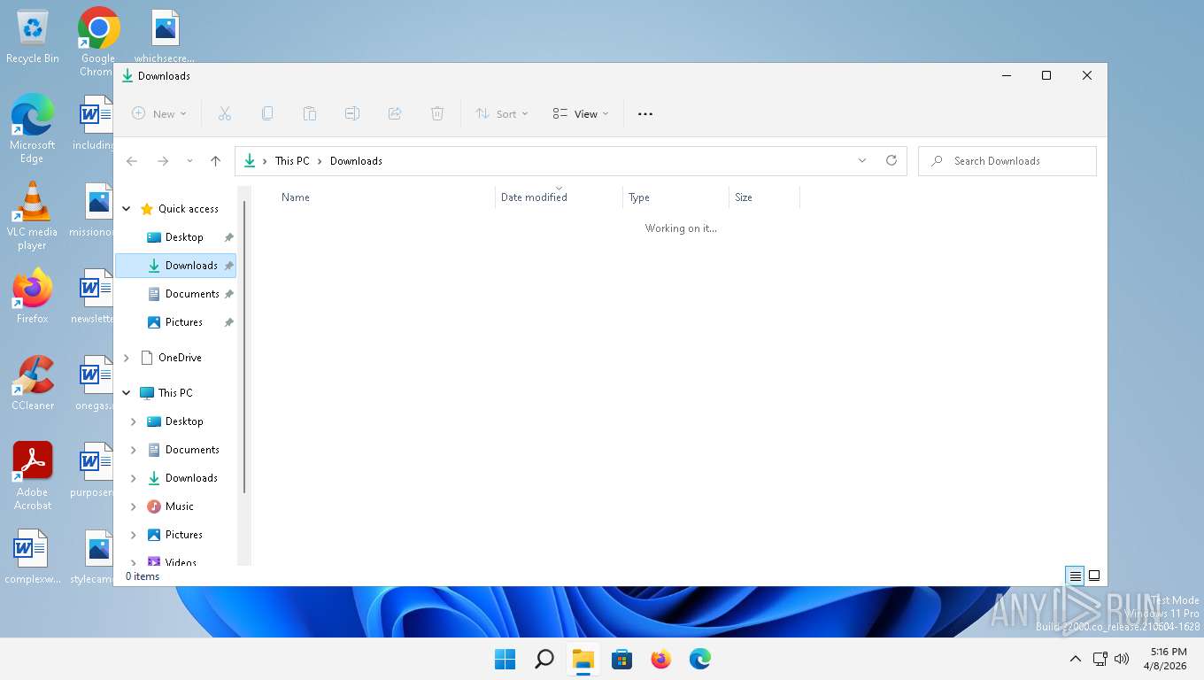Open CCleaner desktop shortcut
Viewport: 1204px width, 680px height.
coord(33,383)
